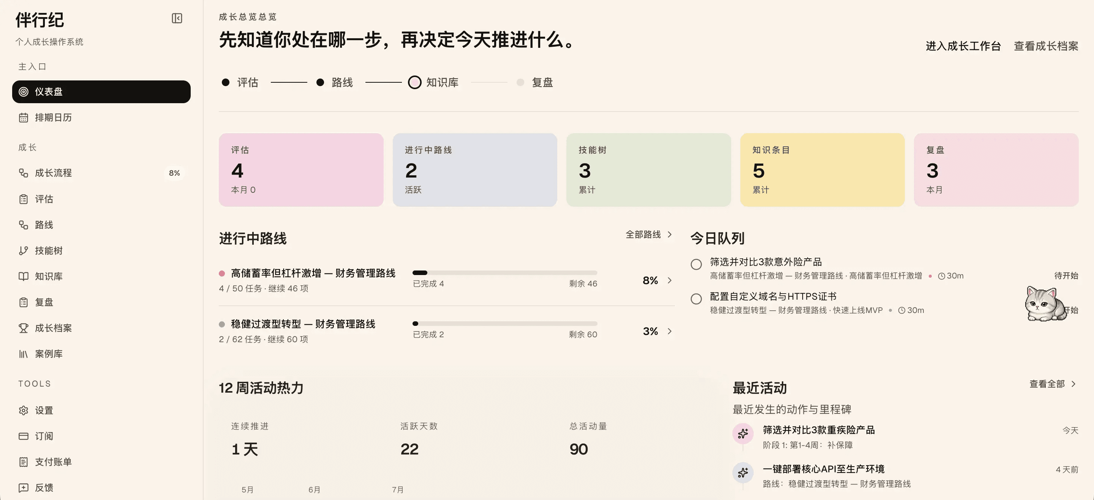Screen dimensions: 1094x500
Task: Click the 知识库 book icon in sidebar
Action: point(24,277)
